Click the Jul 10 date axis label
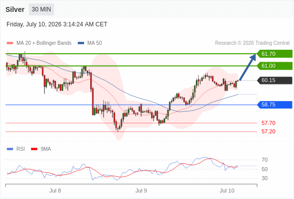The height and width of the screenshot is (199, 294). pos(227,191)
